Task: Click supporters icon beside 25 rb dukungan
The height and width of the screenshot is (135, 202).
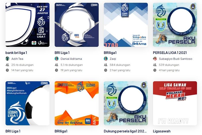Action: coord(7,65)
